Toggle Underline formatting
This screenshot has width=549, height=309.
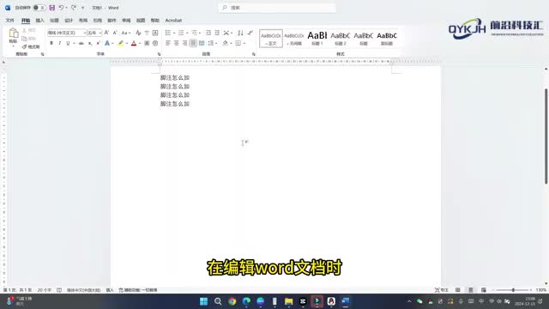[68, 43]
